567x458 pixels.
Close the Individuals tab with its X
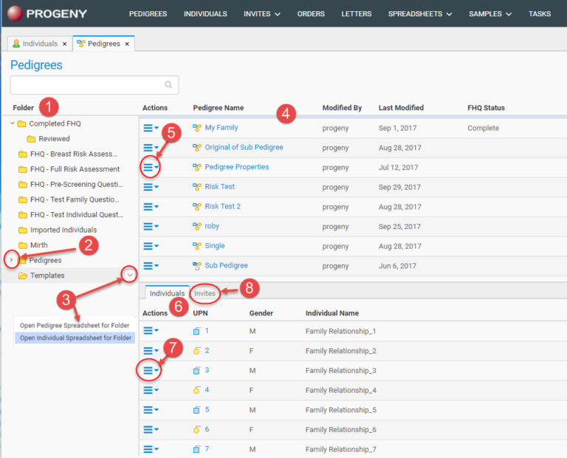click(64, 44)
